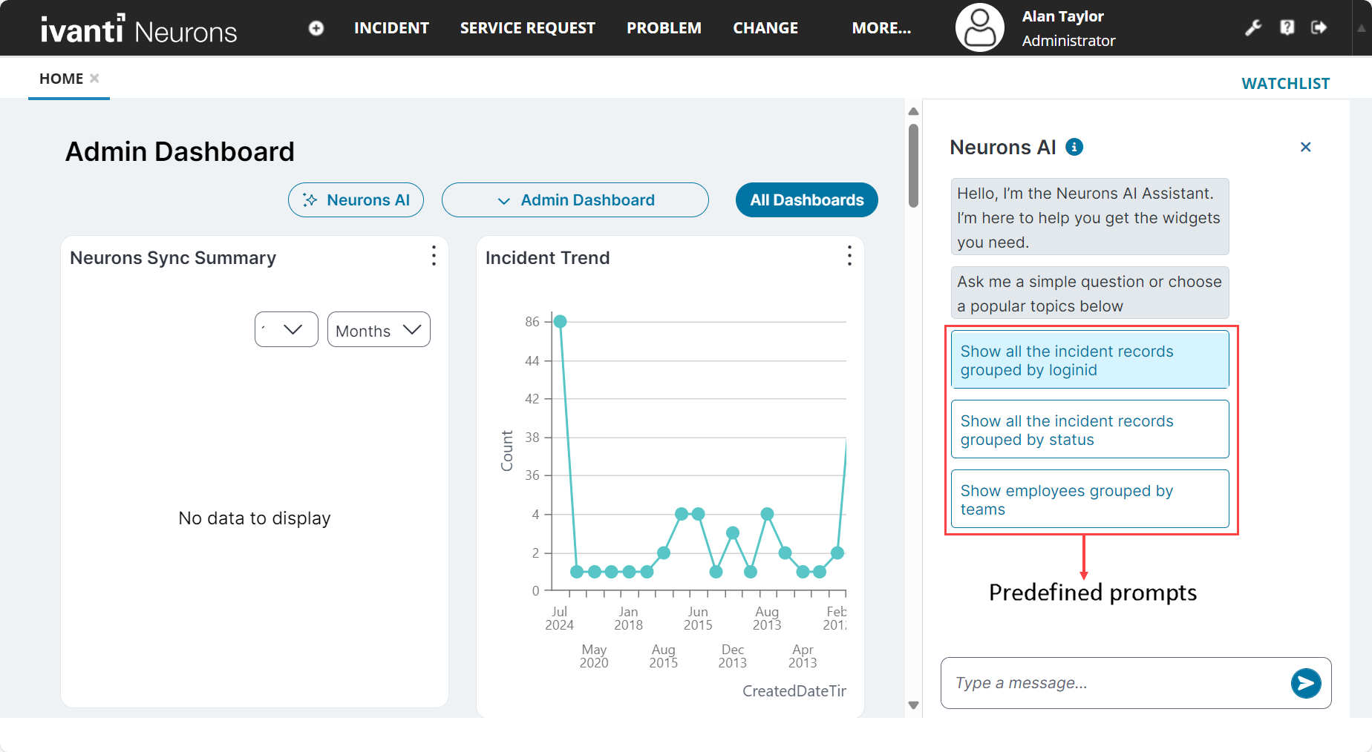Open the SERVICE REQUEST menu

[527, 28]
